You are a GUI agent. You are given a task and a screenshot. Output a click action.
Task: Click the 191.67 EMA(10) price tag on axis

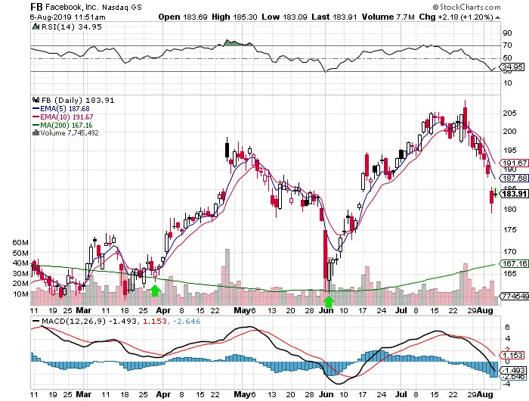coord(515,163)
